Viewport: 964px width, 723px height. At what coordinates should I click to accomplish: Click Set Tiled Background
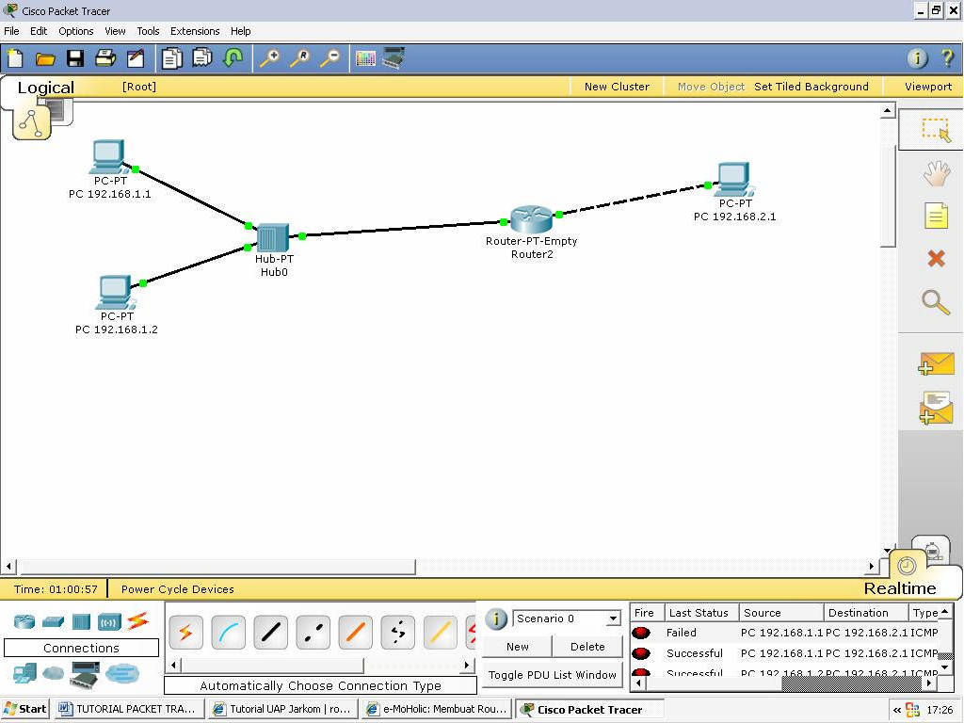(811, 87)
